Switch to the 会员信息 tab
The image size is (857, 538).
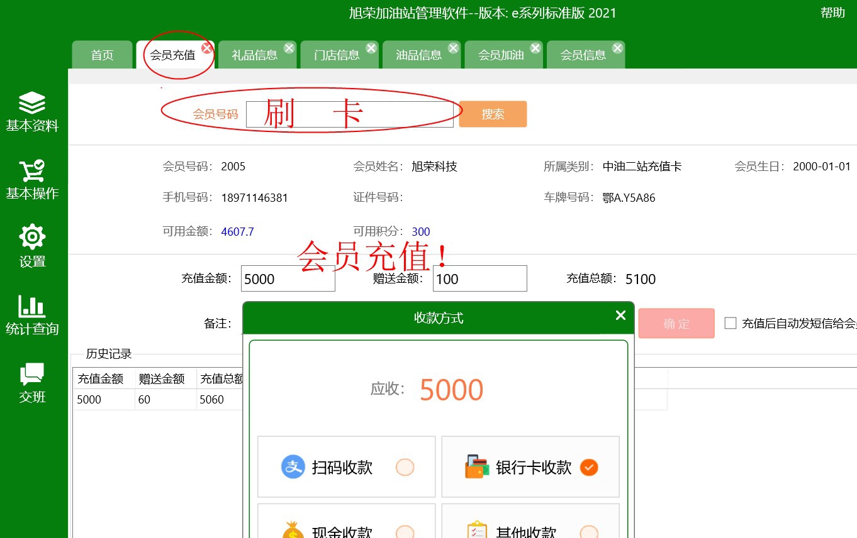tap(583, 55)
